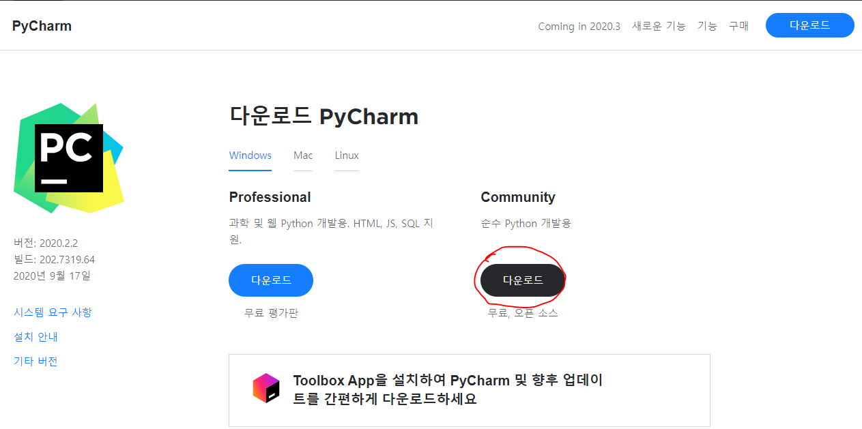The height and width of the screenshot is (429, 862).
Task: Open the 시스템 요구 사항 link
Action: [53, 312]
